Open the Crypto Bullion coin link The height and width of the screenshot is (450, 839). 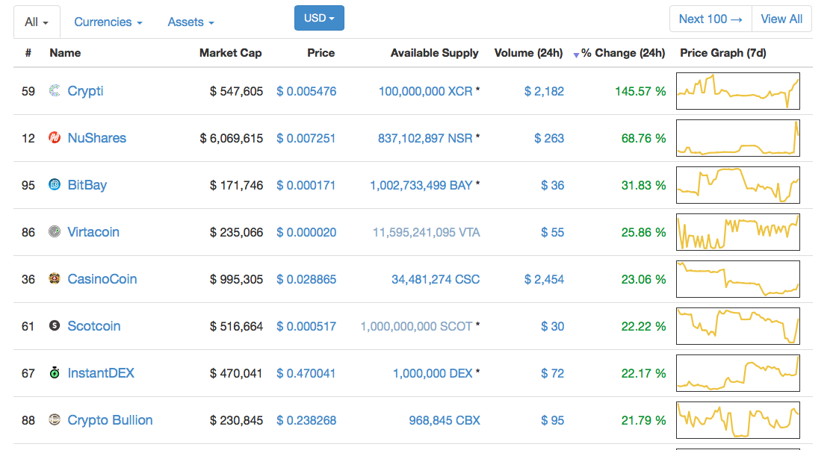click(x=110, y=420)
